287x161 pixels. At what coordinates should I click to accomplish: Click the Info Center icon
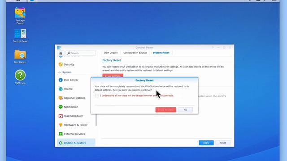tap(61, 80)
